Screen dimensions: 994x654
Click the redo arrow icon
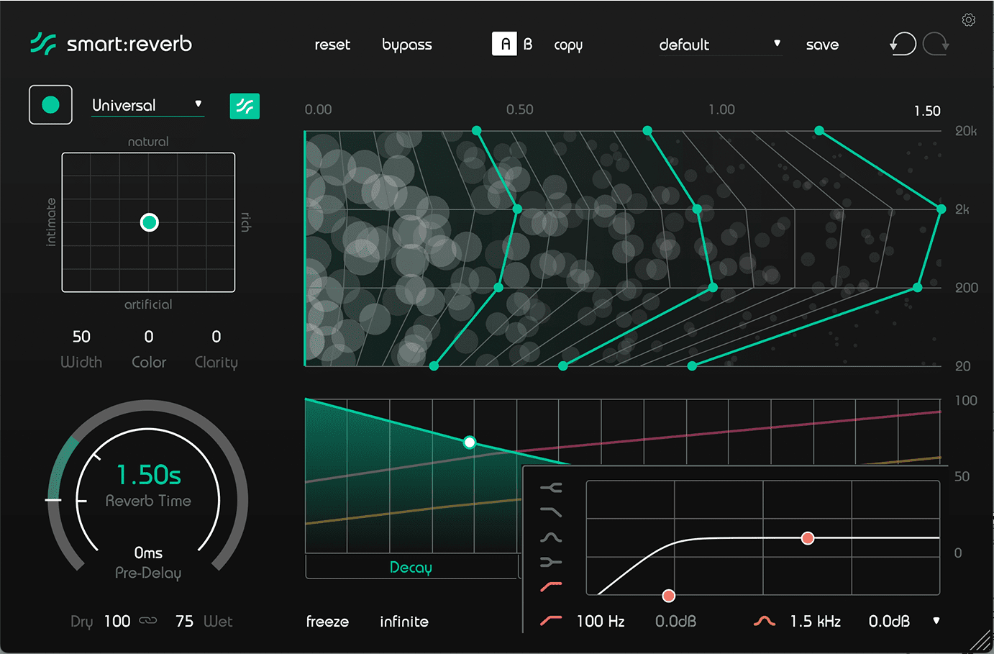tap(936, 44)
